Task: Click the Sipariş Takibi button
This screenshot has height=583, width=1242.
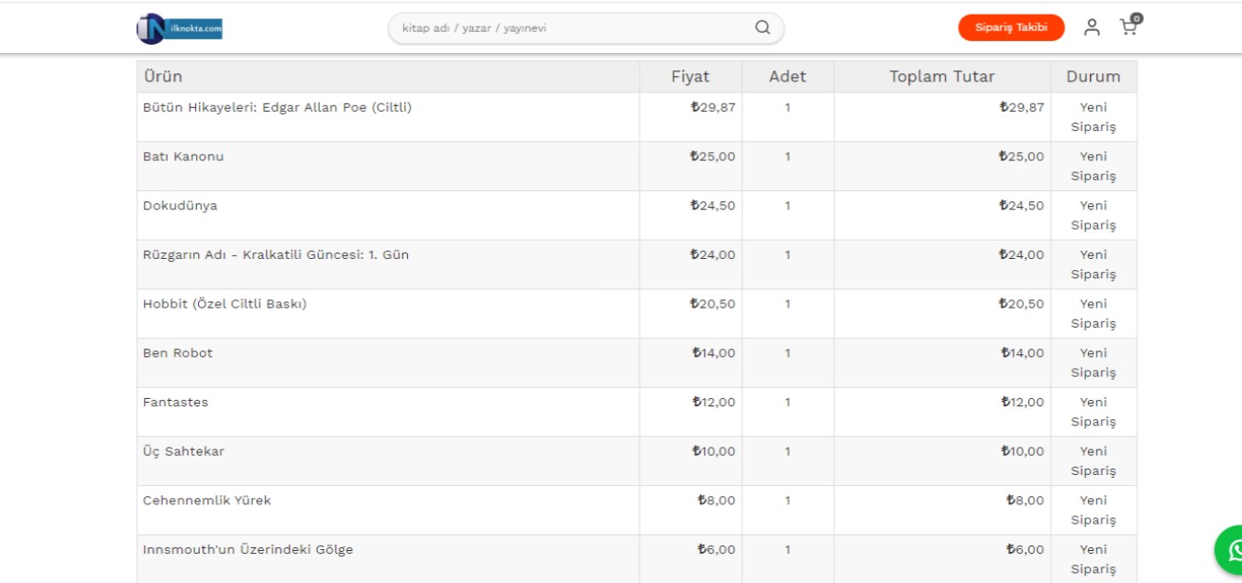Action: coord(1011,27)
